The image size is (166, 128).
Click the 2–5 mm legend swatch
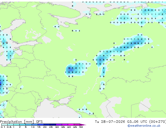[x=23, y=125]
